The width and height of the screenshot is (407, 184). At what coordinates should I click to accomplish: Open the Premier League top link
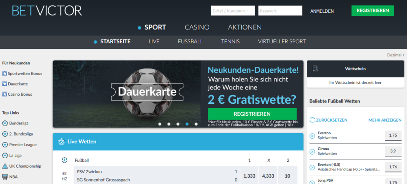[x=23, y=145]
